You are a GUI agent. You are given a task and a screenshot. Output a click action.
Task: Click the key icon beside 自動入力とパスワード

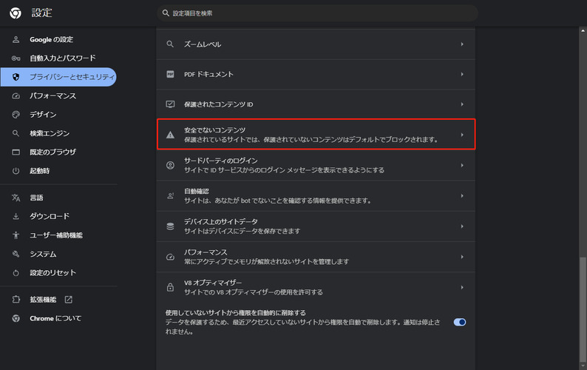16,58
